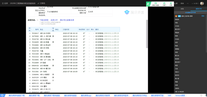Click 点击刷新成员列表 refresh link
The image size is (207, 97).
190,13
